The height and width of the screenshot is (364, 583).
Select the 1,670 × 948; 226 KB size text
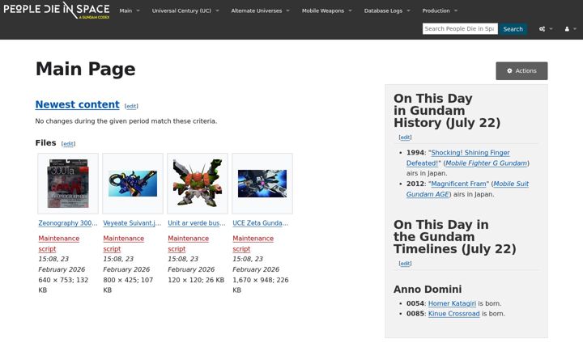pyautogui.click(x=260, y=285)
